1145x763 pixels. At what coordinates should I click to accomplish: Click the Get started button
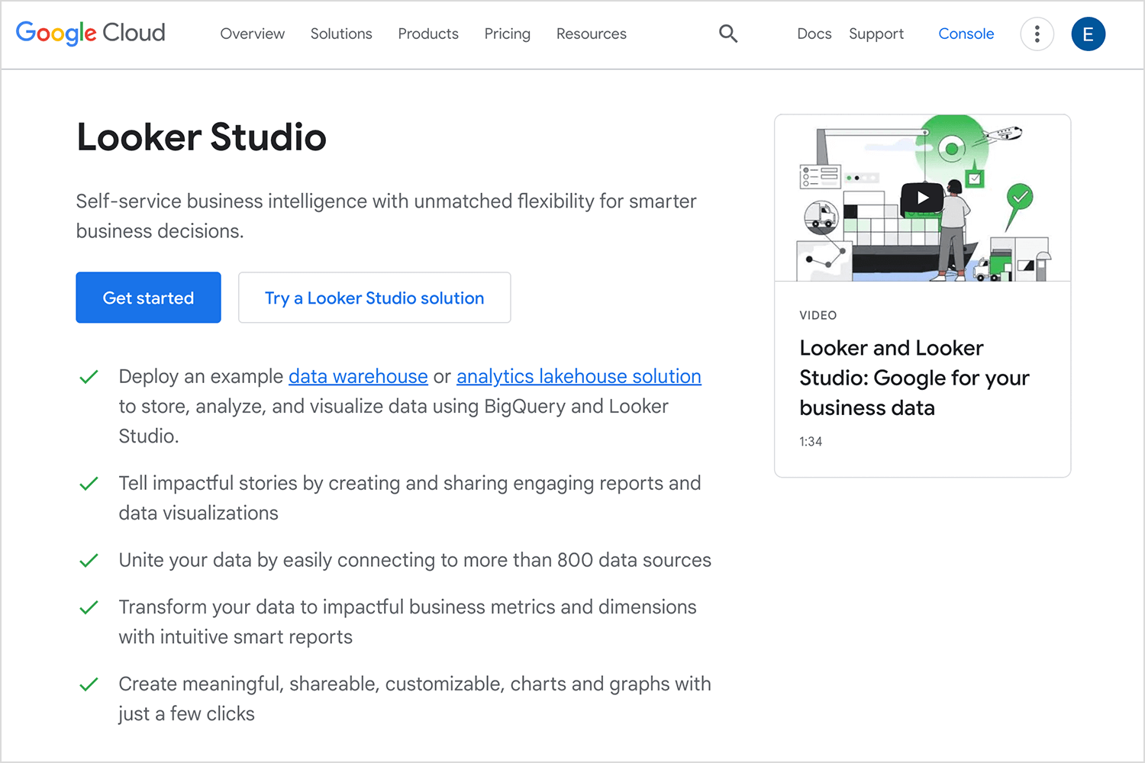click(x=148, y=298)
